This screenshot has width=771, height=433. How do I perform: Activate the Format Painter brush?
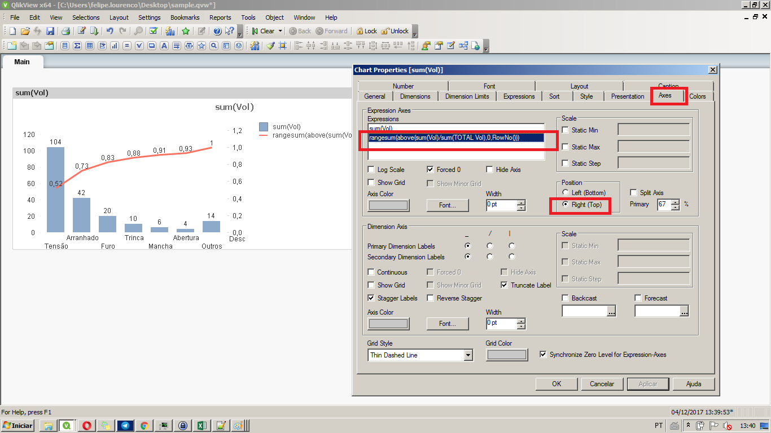(x=270, y=46)
